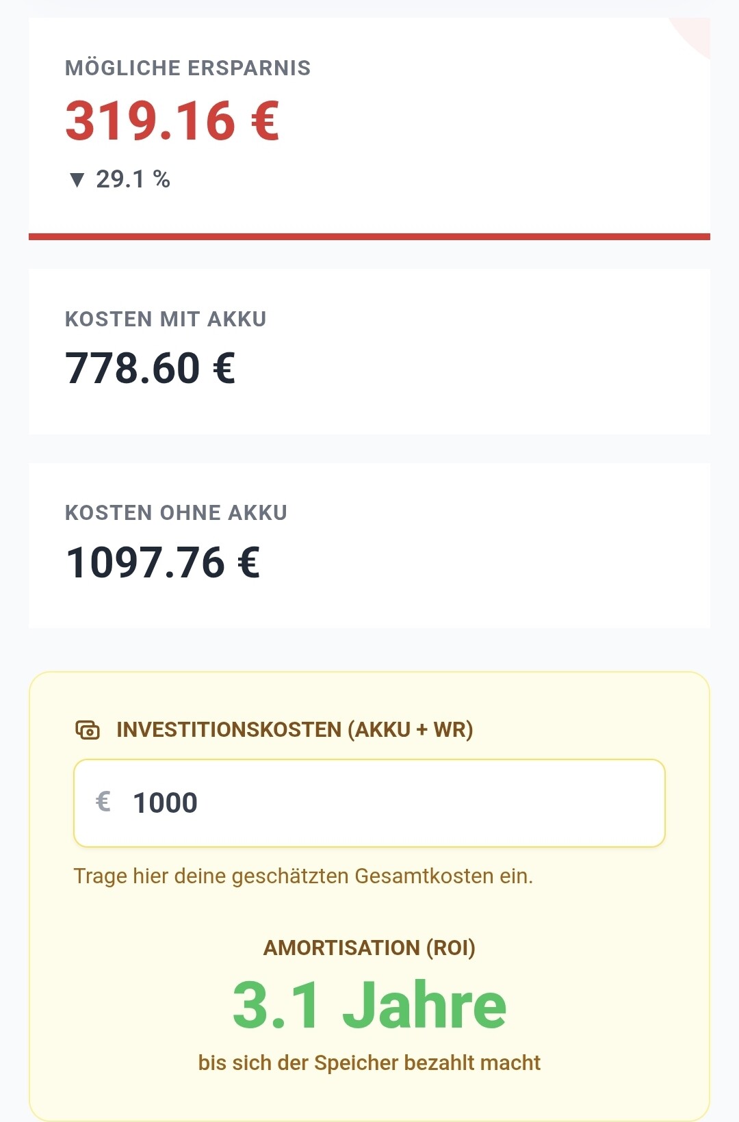Image resolution: width=739 pixels, height=1122 pixels.
Task: Click the euro symbol inside the input
Action: (x=103, y=802)
